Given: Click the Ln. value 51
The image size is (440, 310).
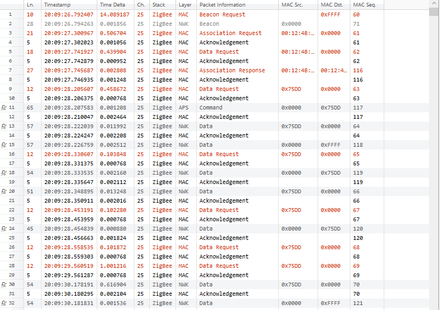Looking at the screenshot, I should [30, 191].
